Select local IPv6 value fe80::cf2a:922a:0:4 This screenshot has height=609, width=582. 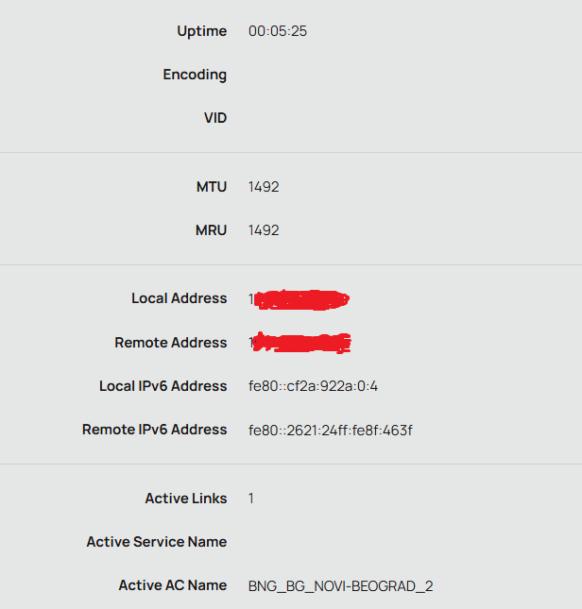pyautogui.click(x=313, y=386)
